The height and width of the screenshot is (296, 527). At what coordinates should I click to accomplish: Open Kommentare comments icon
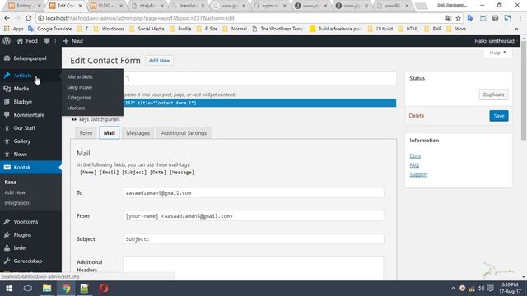point(7,115)
